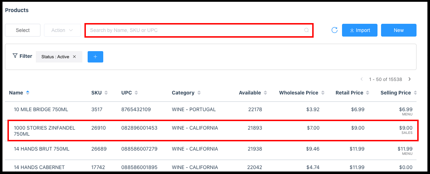
Task: Focus the Search by Name, SKU or UPC field
Action: [x=195, y=30]
